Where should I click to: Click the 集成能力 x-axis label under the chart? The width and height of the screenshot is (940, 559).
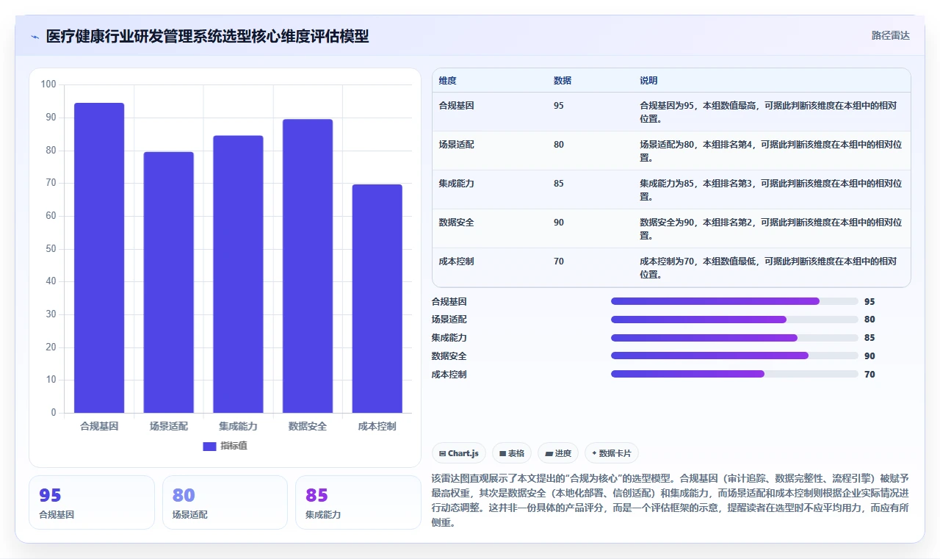(238, 426)
